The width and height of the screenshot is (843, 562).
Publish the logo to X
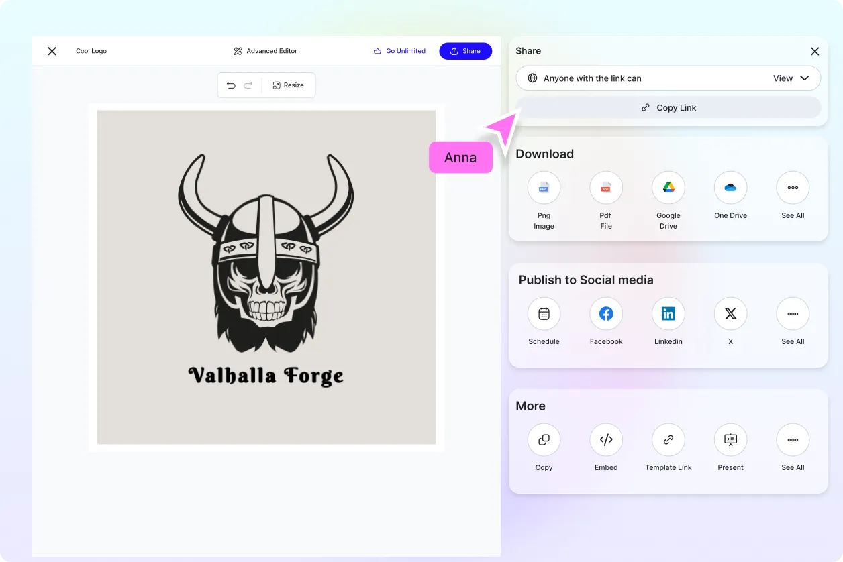tap(730, 314)
